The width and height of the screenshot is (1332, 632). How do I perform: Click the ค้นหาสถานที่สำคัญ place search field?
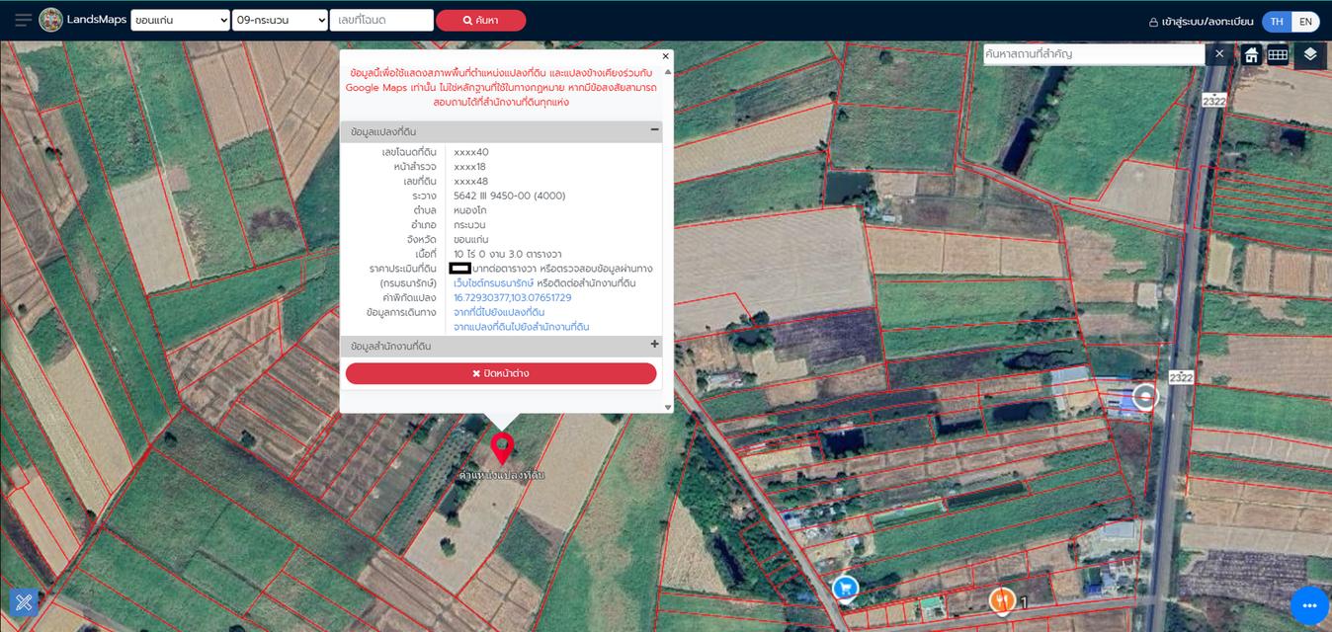point(1092,54)
